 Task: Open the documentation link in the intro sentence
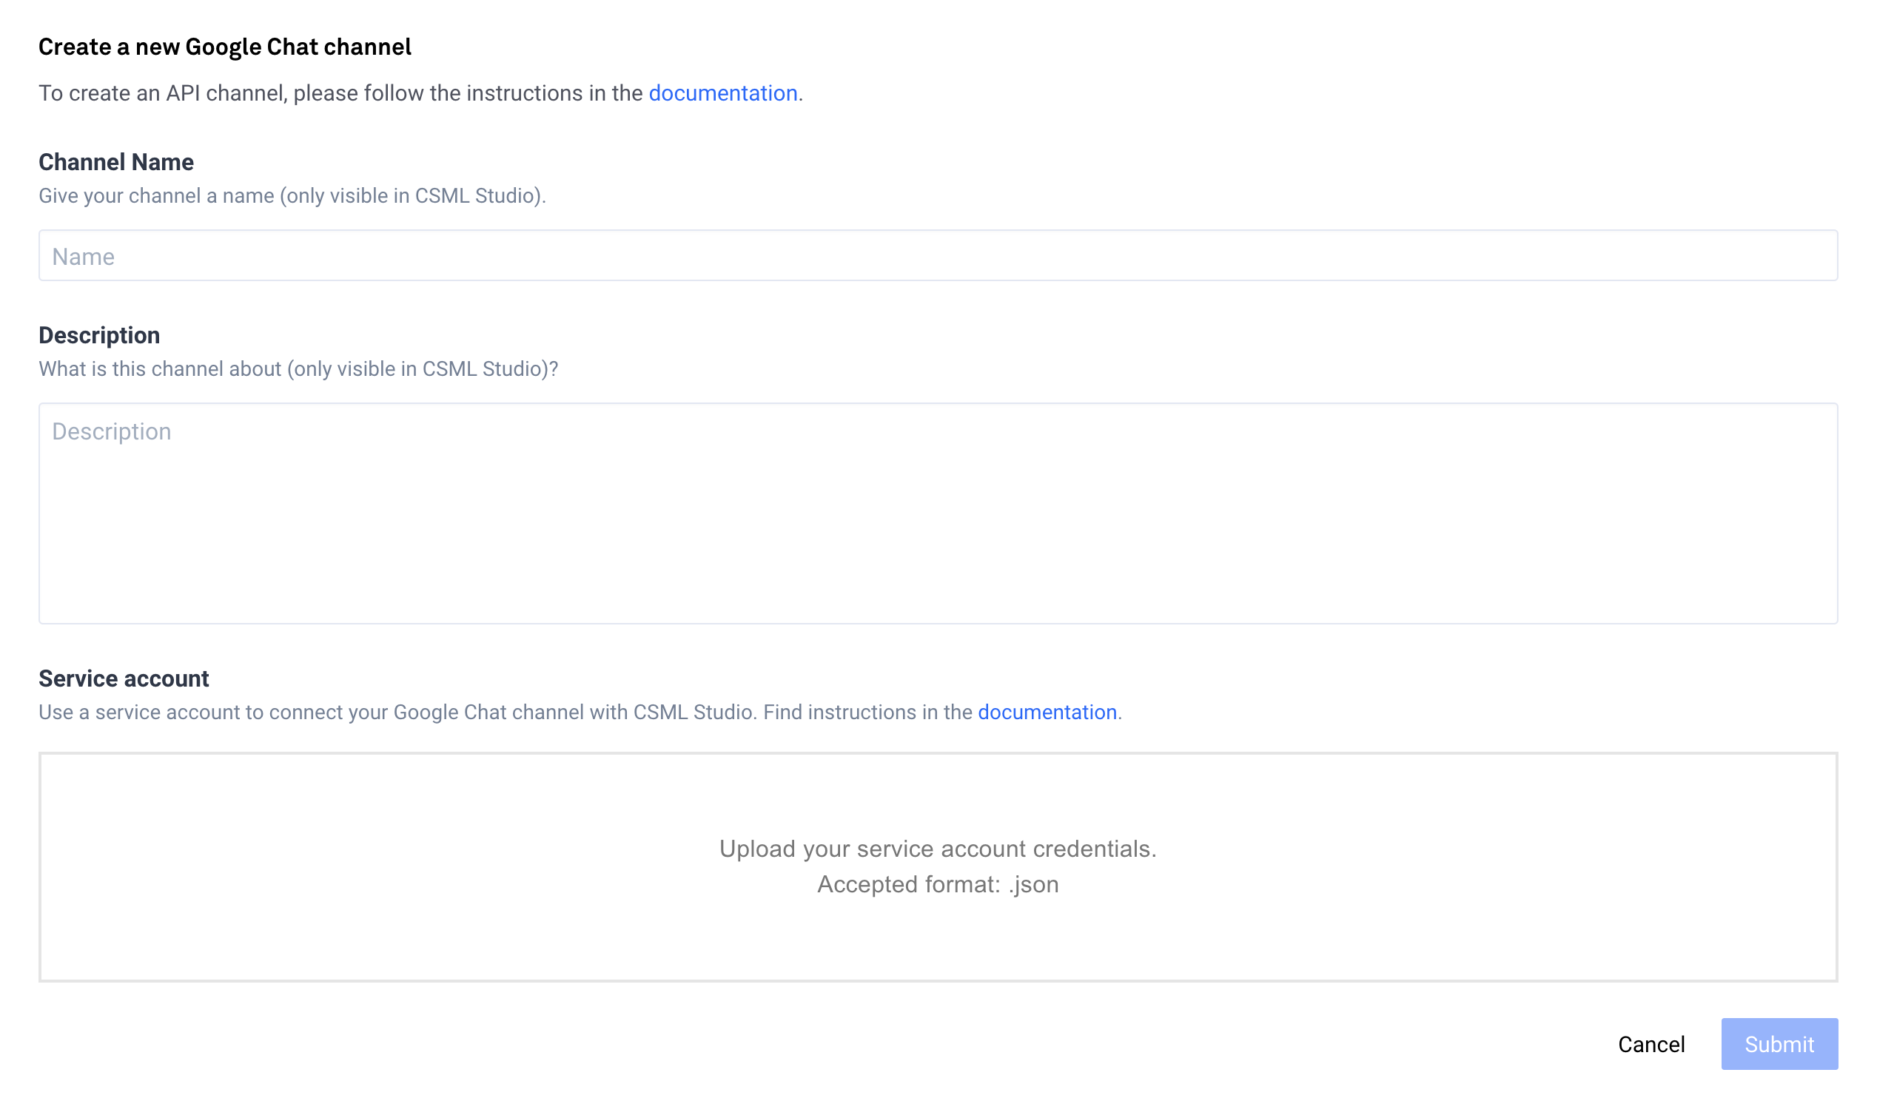click(722, 93)
